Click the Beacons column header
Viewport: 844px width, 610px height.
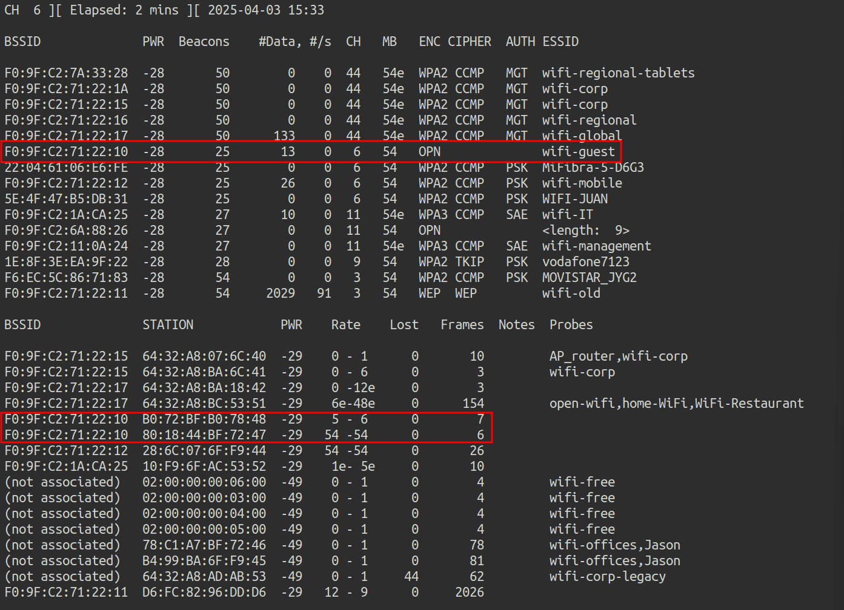204,42
